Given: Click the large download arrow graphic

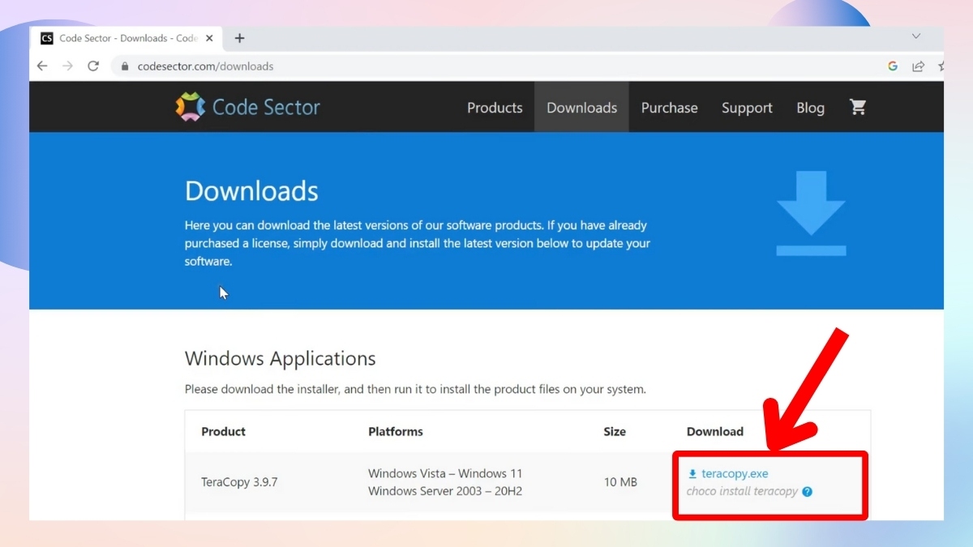Looking at the screenshot, I should pos(811,213).
